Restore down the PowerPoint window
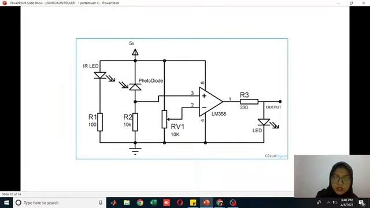 pyautogui.click(x=351, y=3)
